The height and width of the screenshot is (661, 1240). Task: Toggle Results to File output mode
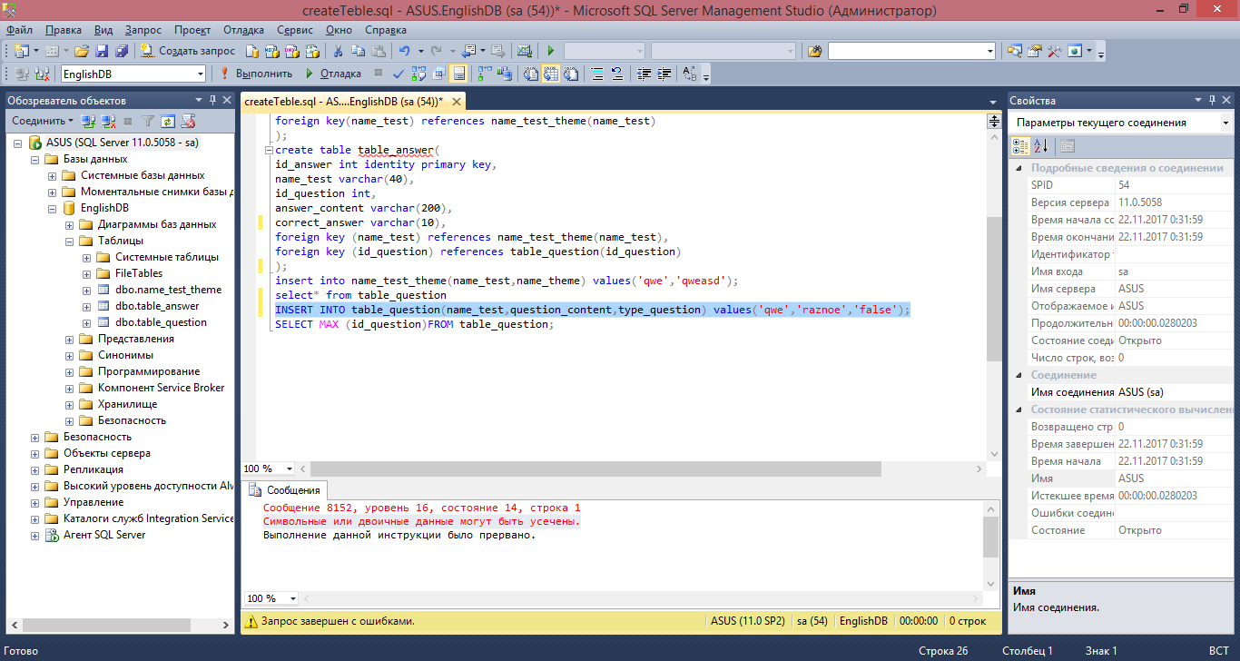(571, 74)
